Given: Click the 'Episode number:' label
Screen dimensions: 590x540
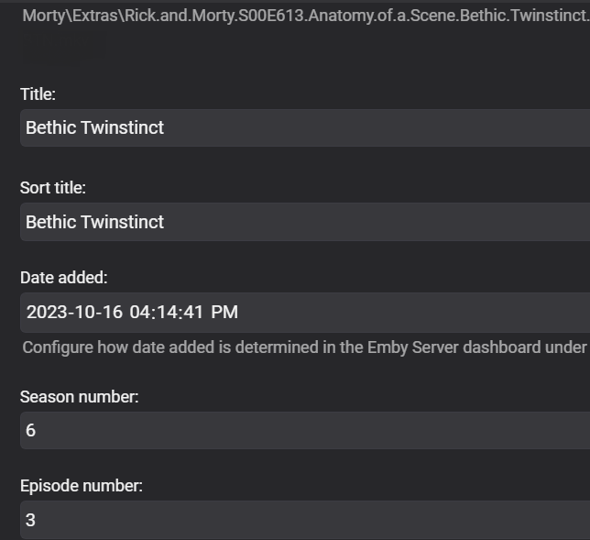Looking at the screenshot, I should [82, 486].
